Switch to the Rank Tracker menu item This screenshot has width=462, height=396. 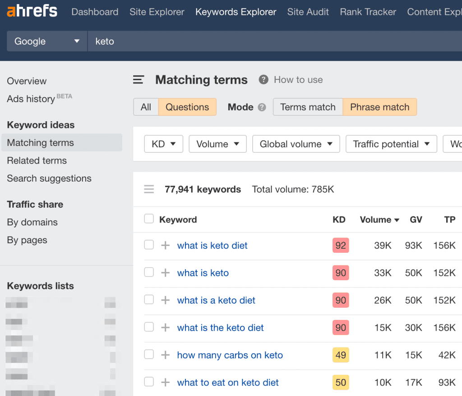click(368, 12)
